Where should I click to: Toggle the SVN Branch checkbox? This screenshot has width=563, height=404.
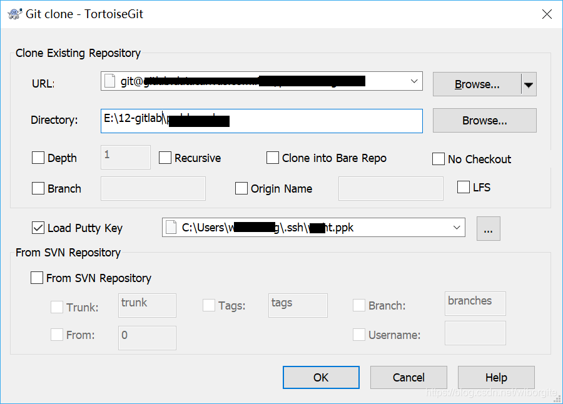(359, 305)
